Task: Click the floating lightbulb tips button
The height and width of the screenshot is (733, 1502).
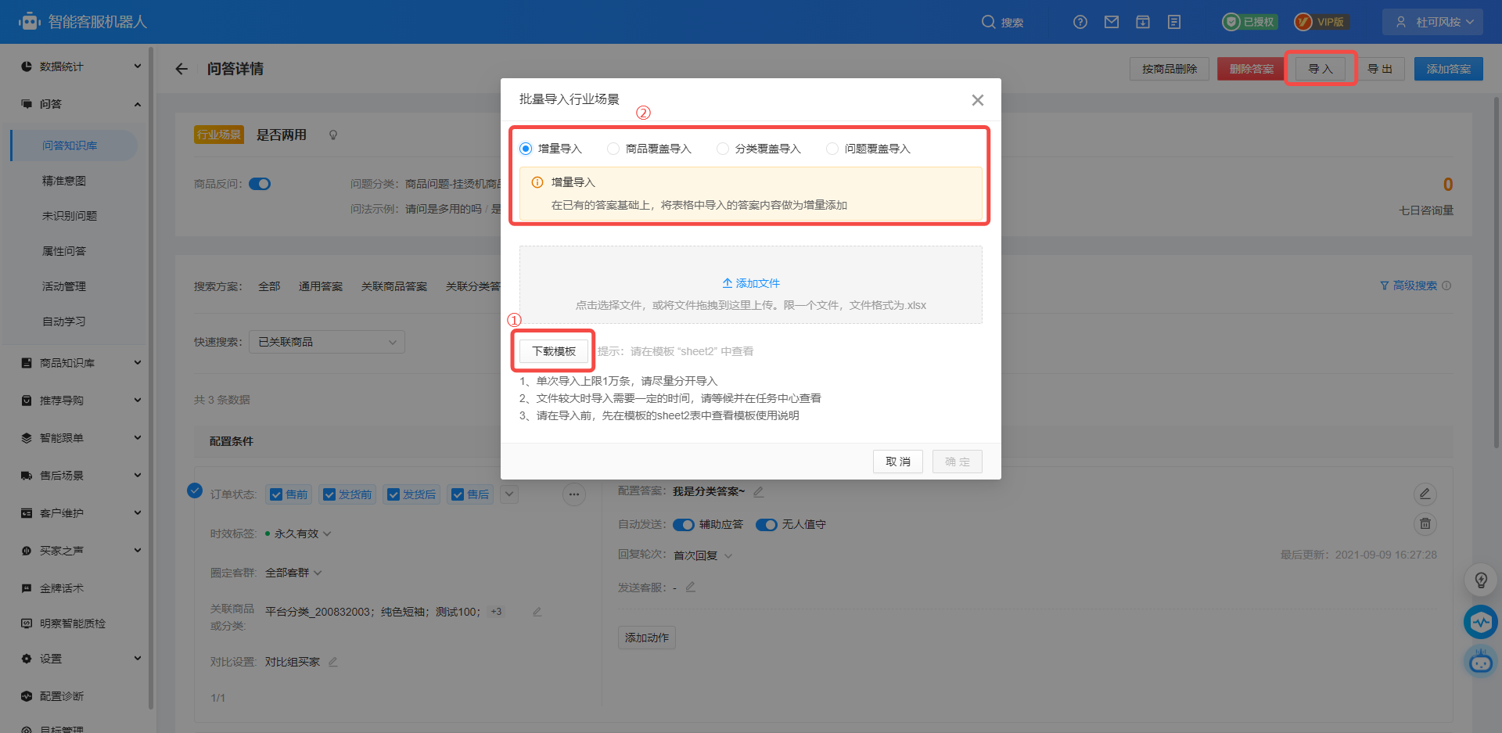Action: pos(1481,580)
